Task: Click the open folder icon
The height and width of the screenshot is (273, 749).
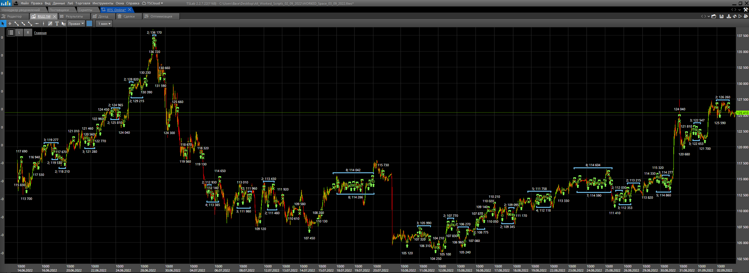Action: point(714,16)
